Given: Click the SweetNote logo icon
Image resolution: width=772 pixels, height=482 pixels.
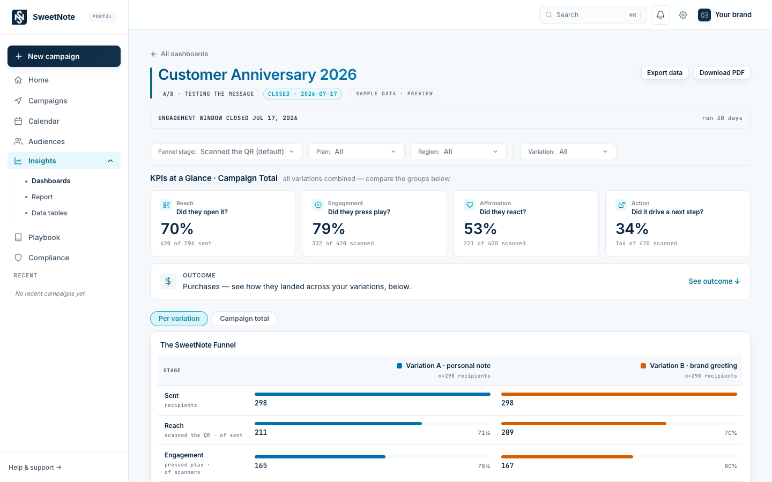Looking at the screenshot, I should (x=19, y=17).
